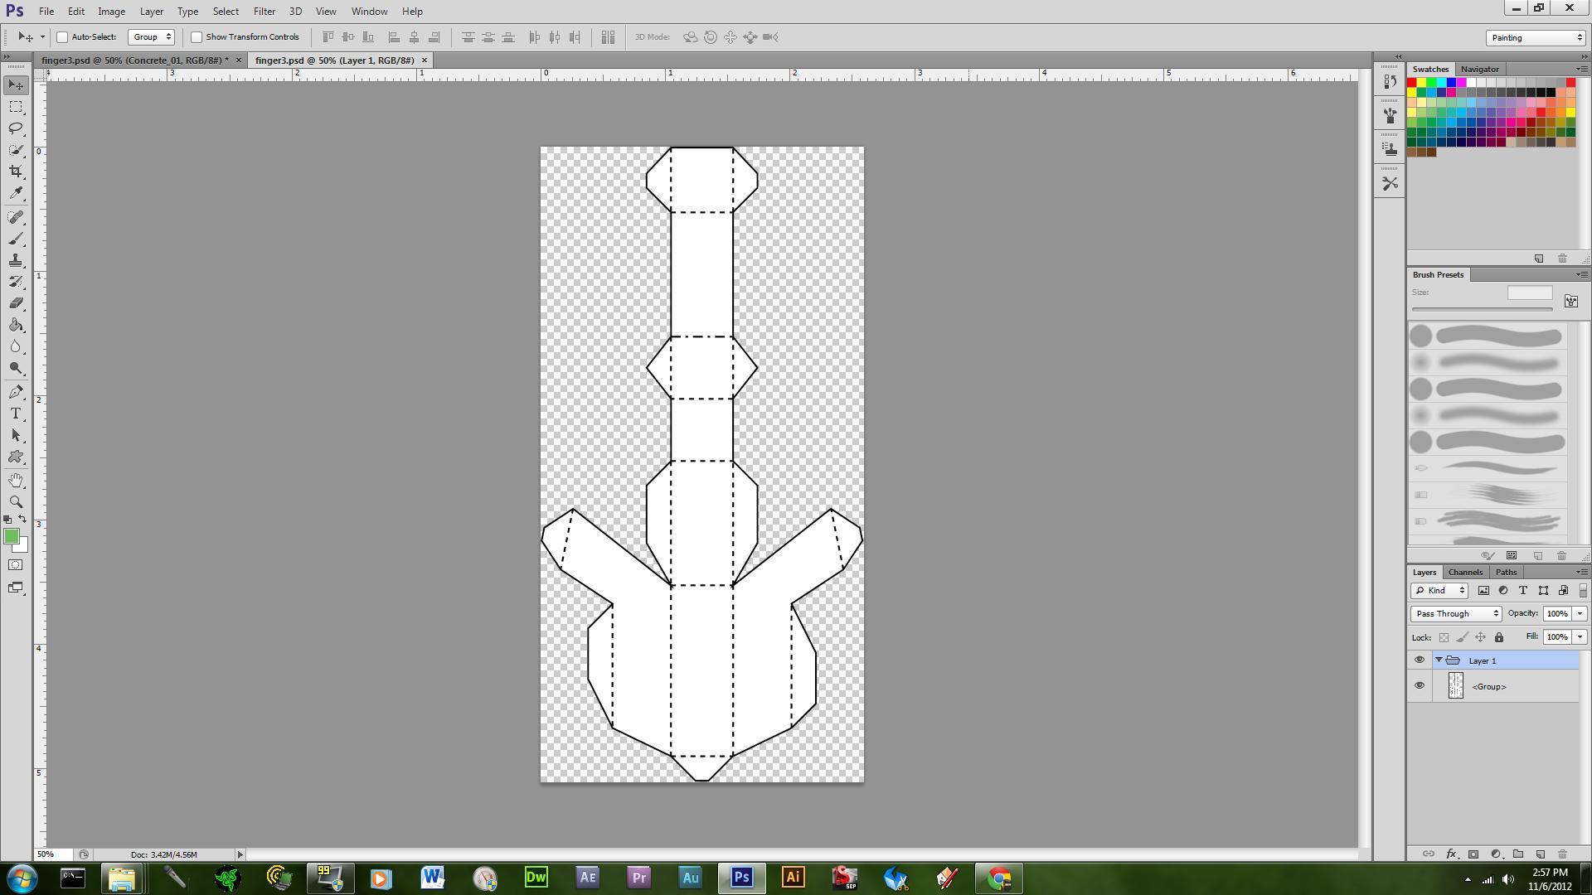Select the Rectangular Marquee tool

click(16, 107)
